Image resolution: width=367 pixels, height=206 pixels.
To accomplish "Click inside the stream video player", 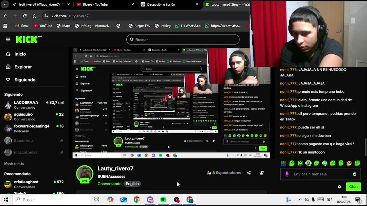I will point(171,103).
